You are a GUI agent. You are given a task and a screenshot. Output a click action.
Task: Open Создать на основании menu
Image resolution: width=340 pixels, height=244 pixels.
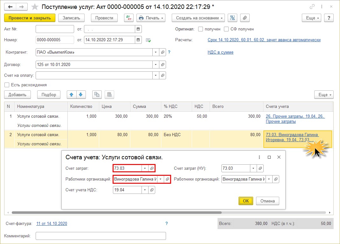198,18
